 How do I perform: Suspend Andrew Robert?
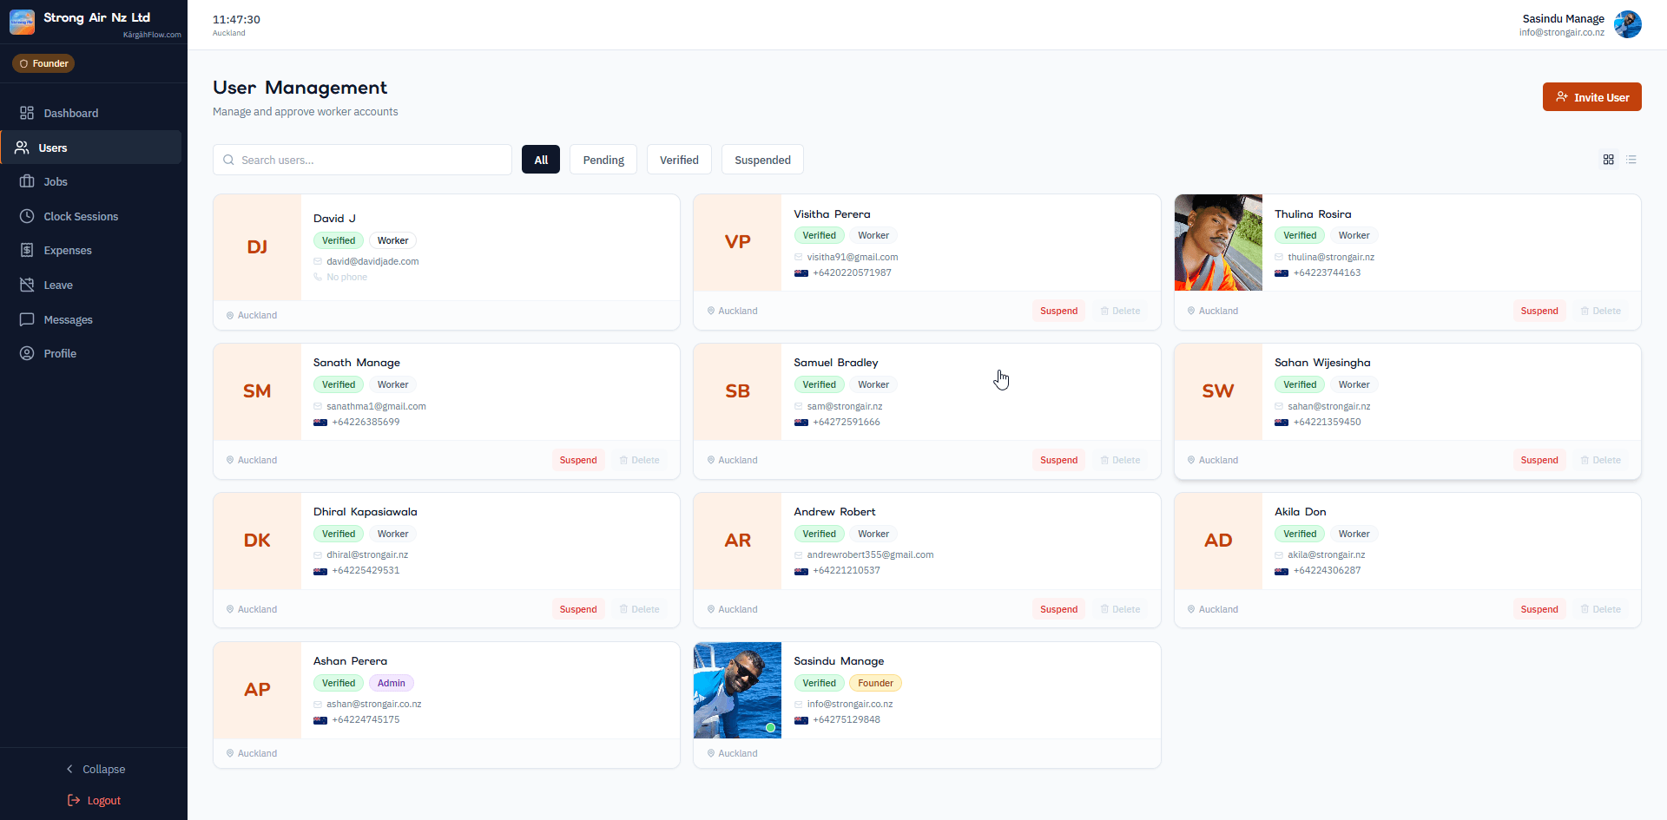click(x=1058, y=609)
